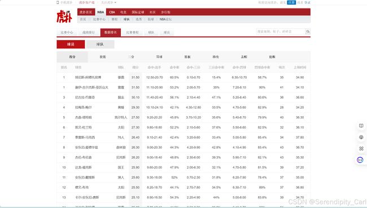Click the blue 注册 button
The width and height of the screenshot is (367, 208).
291,2
